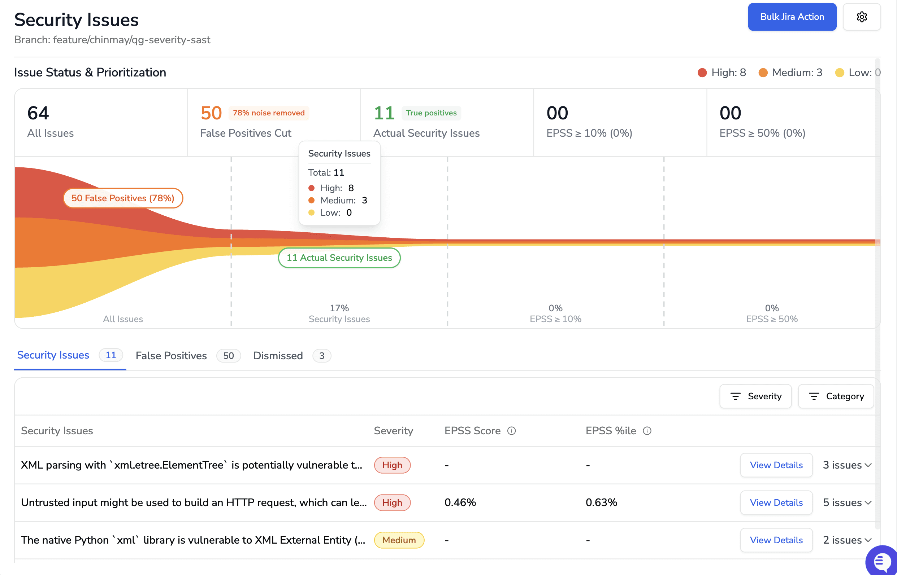Screen dimensions: 897x575
Task: Switch to the False Positives tab
Action: point(171,355)
